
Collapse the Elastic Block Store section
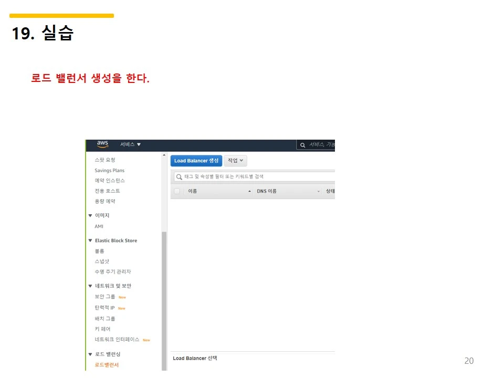90,240
